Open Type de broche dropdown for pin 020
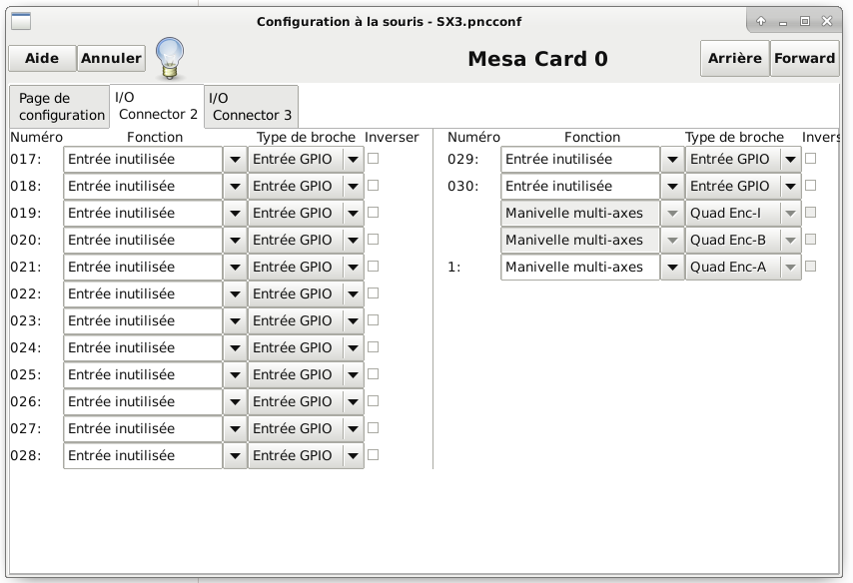The image size is (853, 583). [306, 240]
